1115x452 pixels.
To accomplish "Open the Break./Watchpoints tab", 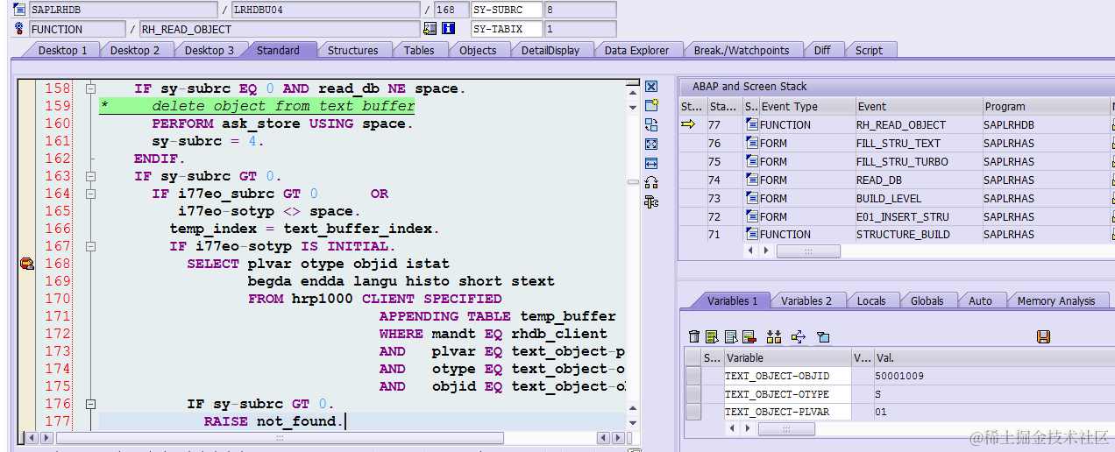I will [741, 50].
